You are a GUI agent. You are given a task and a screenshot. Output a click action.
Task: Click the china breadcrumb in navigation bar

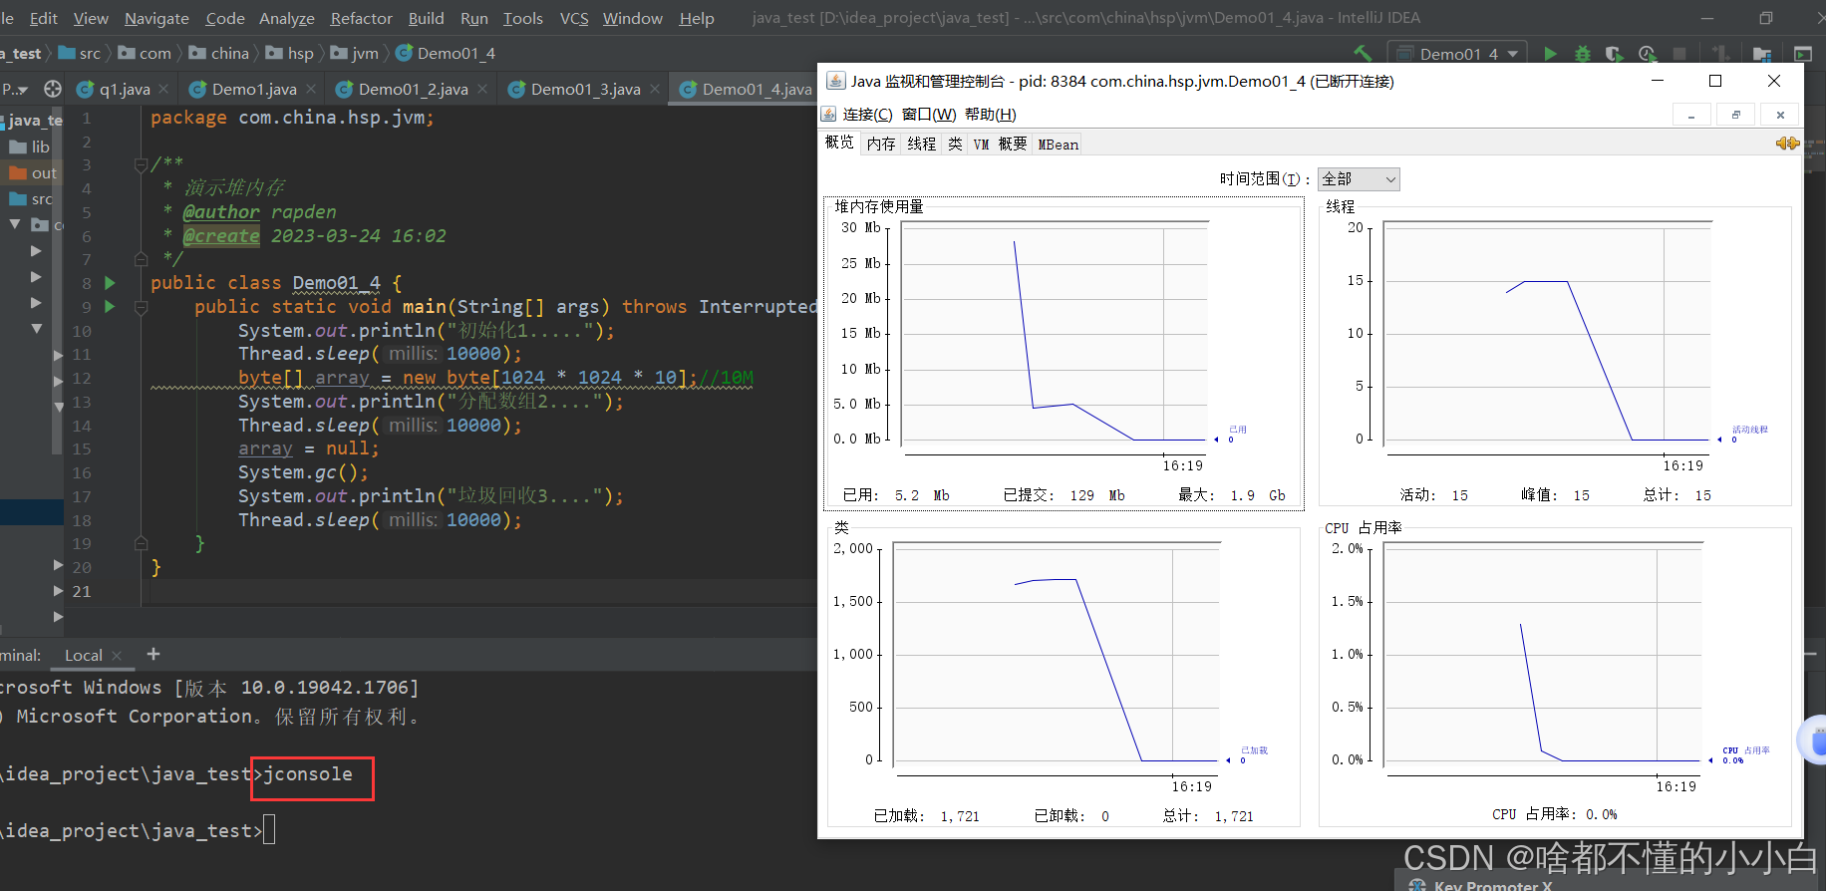pyautogui.click(x=219, y=53)
